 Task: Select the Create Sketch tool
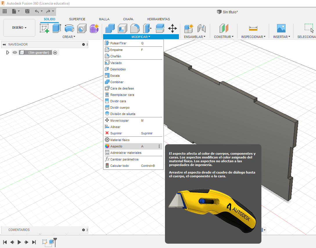44,28
